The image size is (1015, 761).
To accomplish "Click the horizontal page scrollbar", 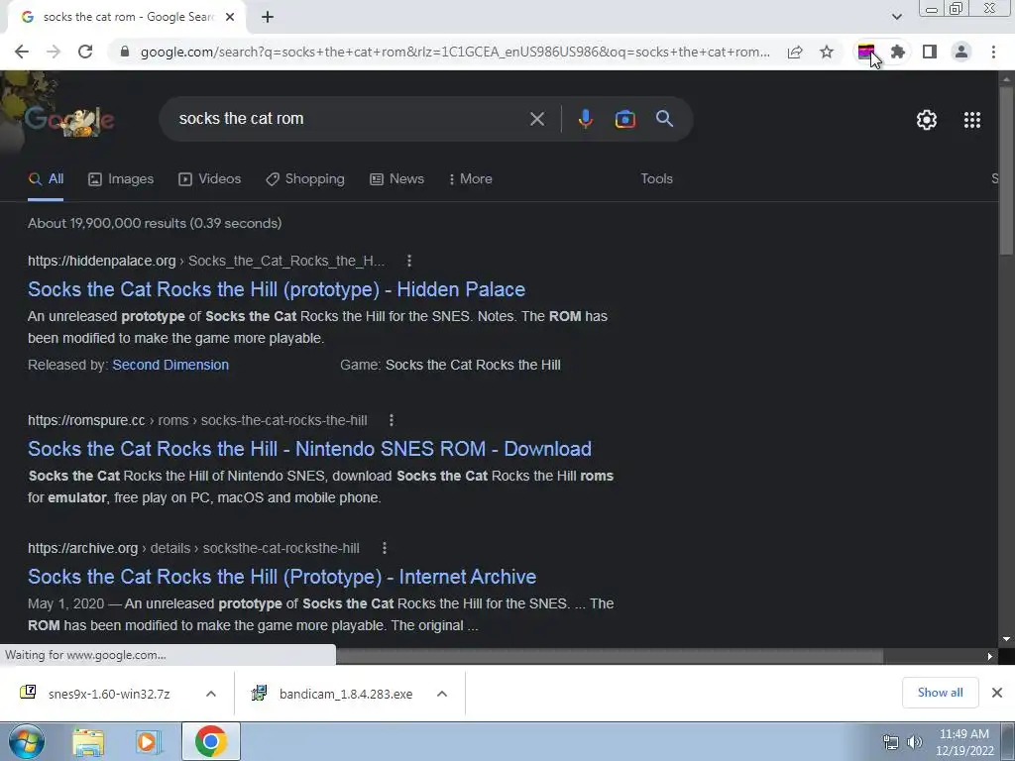I will [609, 656].
